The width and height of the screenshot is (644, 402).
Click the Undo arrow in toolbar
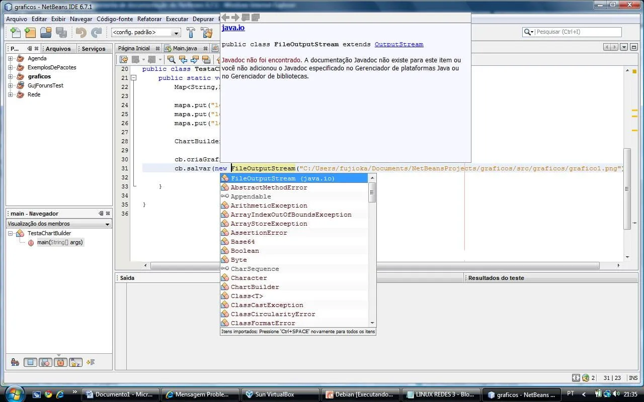[x=81, y=33]
